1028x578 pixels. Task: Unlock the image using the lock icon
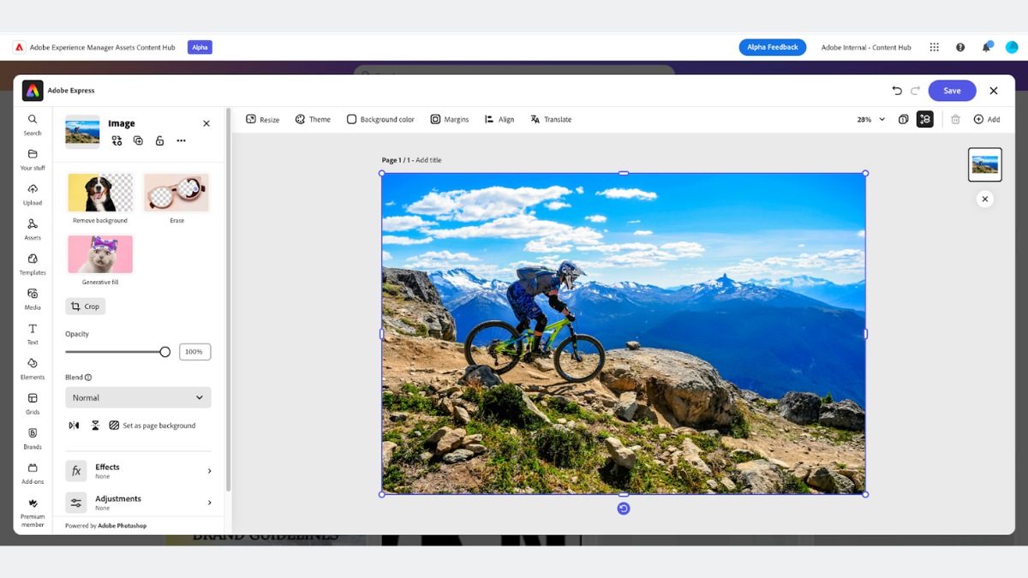click(x=159, y=140)
